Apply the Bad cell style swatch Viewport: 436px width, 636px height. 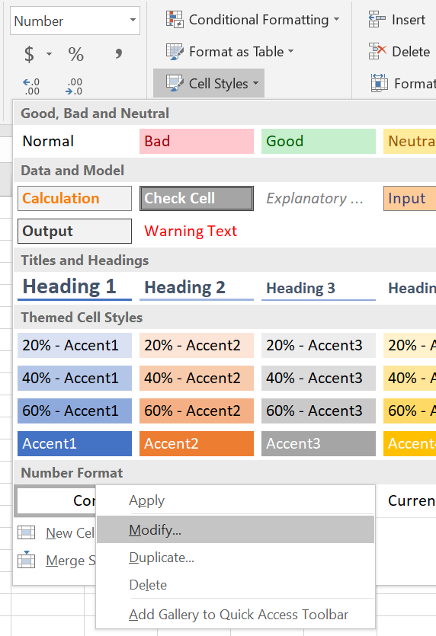point(197,141)
